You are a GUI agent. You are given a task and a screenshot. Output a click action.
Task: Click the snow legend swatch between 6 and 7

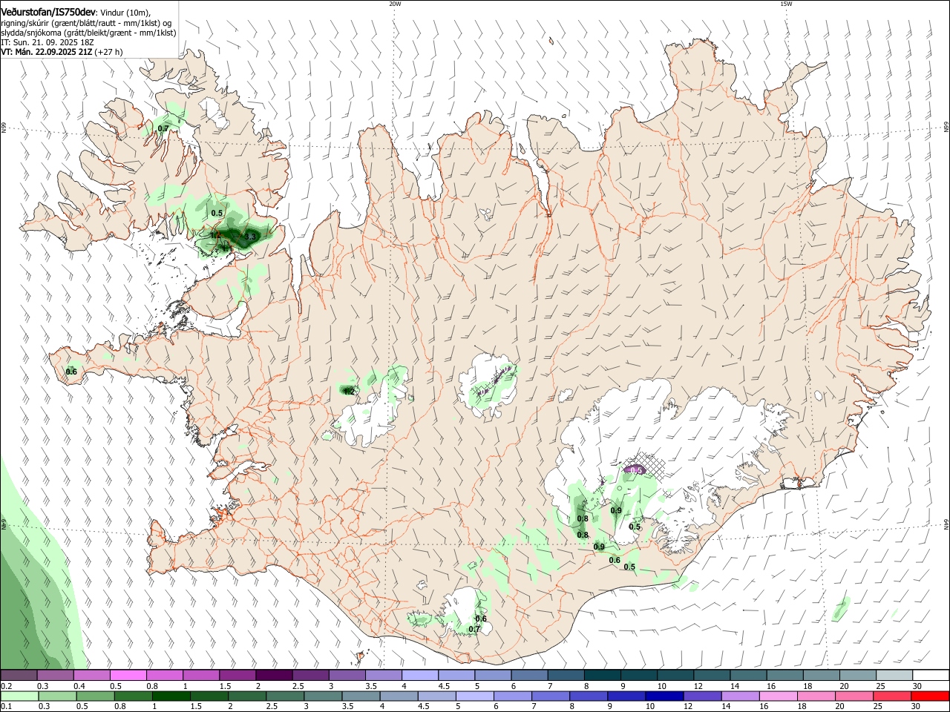pos(529,675)
